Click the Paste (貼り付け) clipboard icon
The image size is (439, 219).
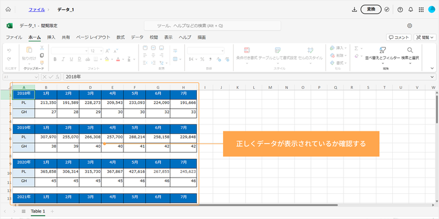point(29,50)
